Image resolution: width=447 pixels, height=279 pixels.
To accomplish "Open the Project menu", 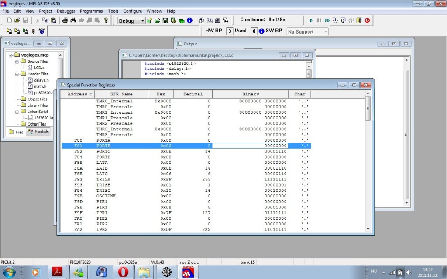I will coord(45,11).
